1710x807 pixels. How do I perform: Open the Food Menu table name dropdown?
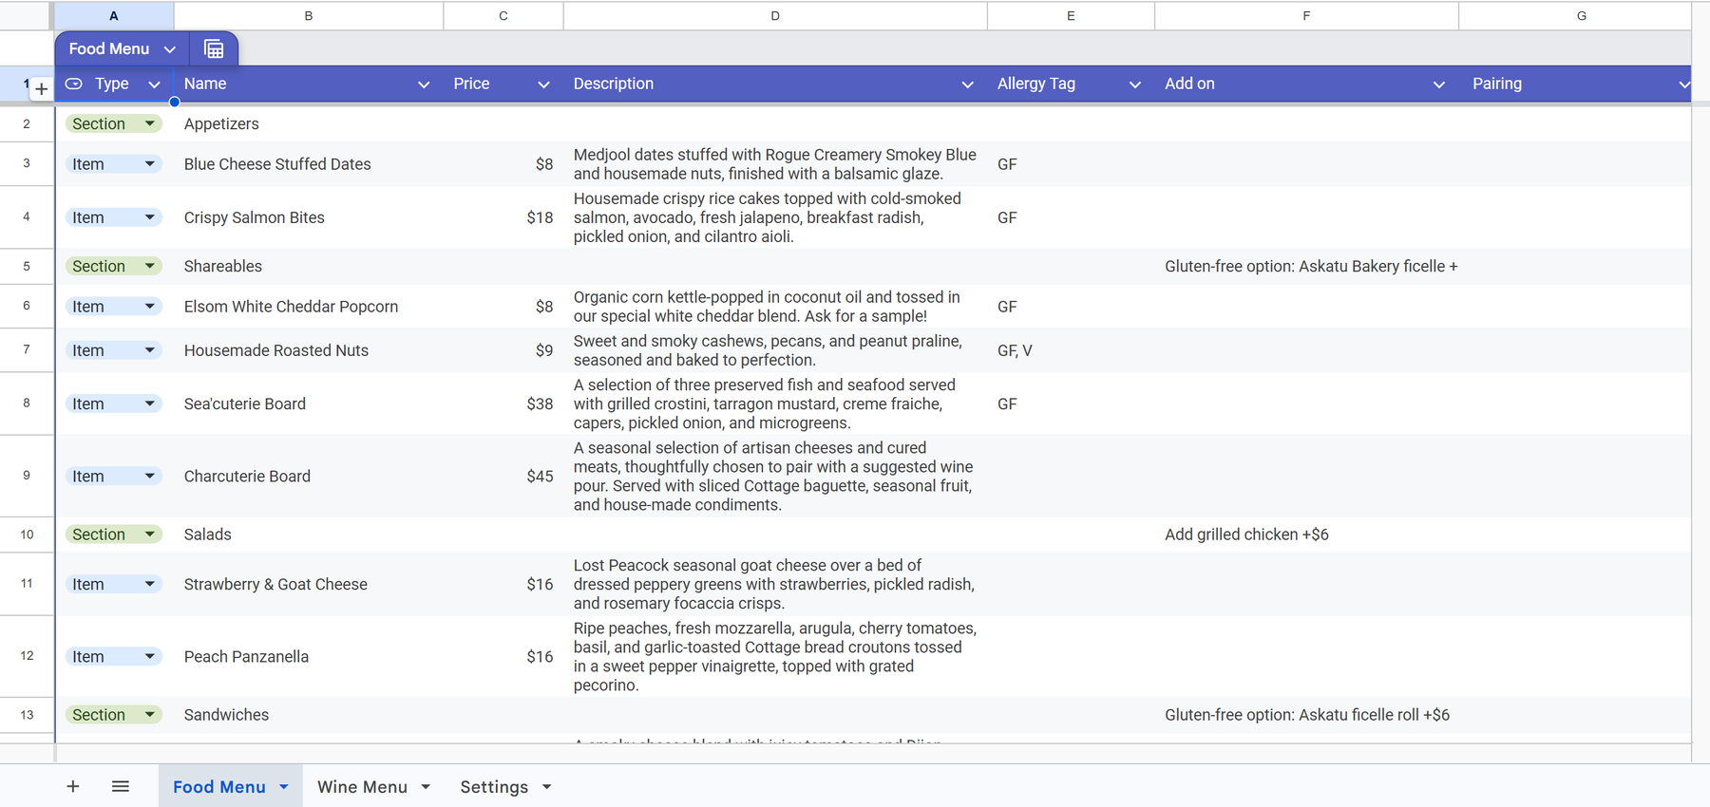tap(170, 49)
